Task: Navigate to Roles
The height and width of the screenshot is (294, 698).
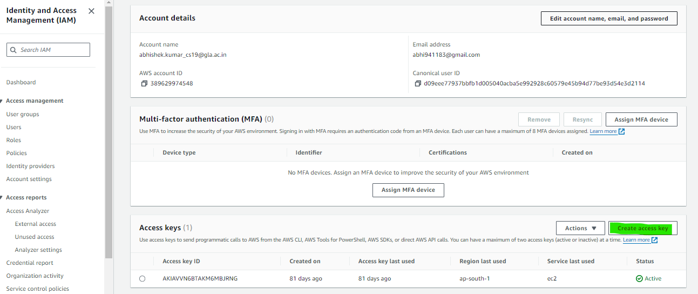Action: pos(13,141)
